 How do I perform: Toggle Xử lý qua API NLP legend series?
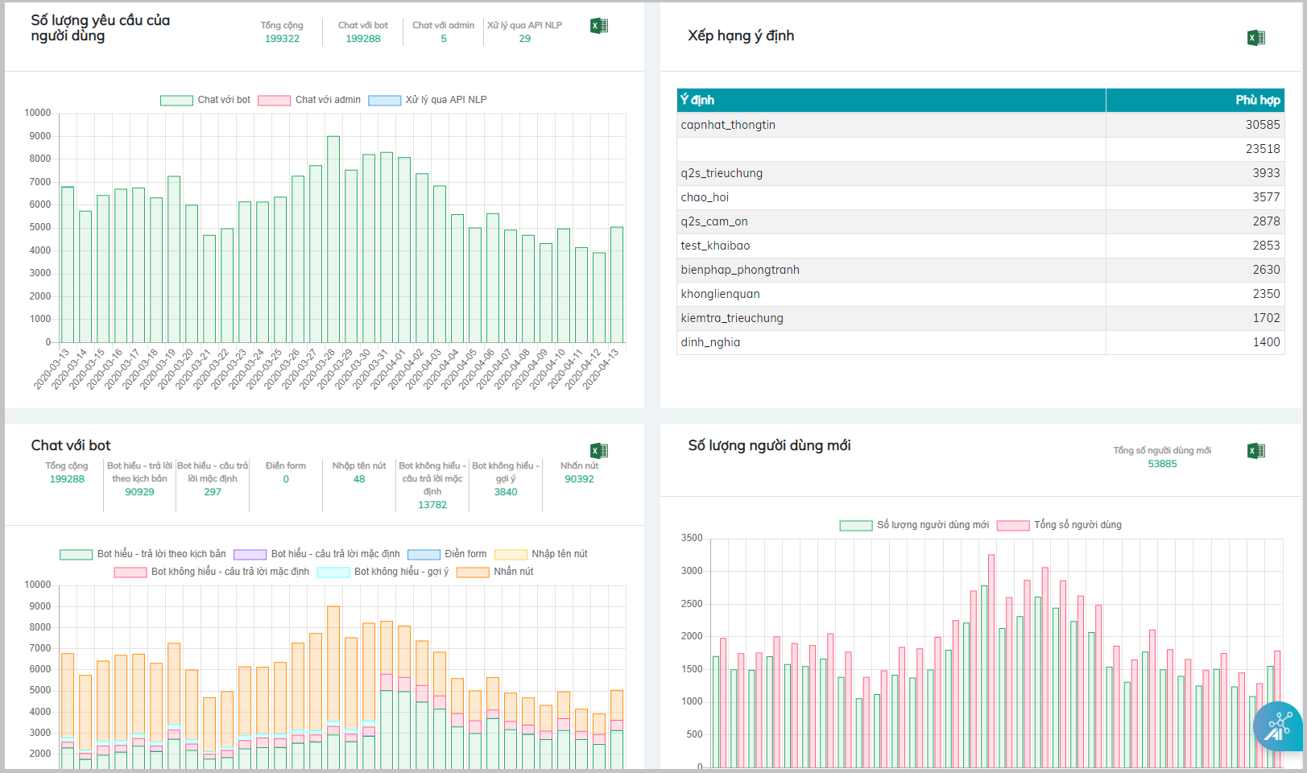(x=428, y=100)
